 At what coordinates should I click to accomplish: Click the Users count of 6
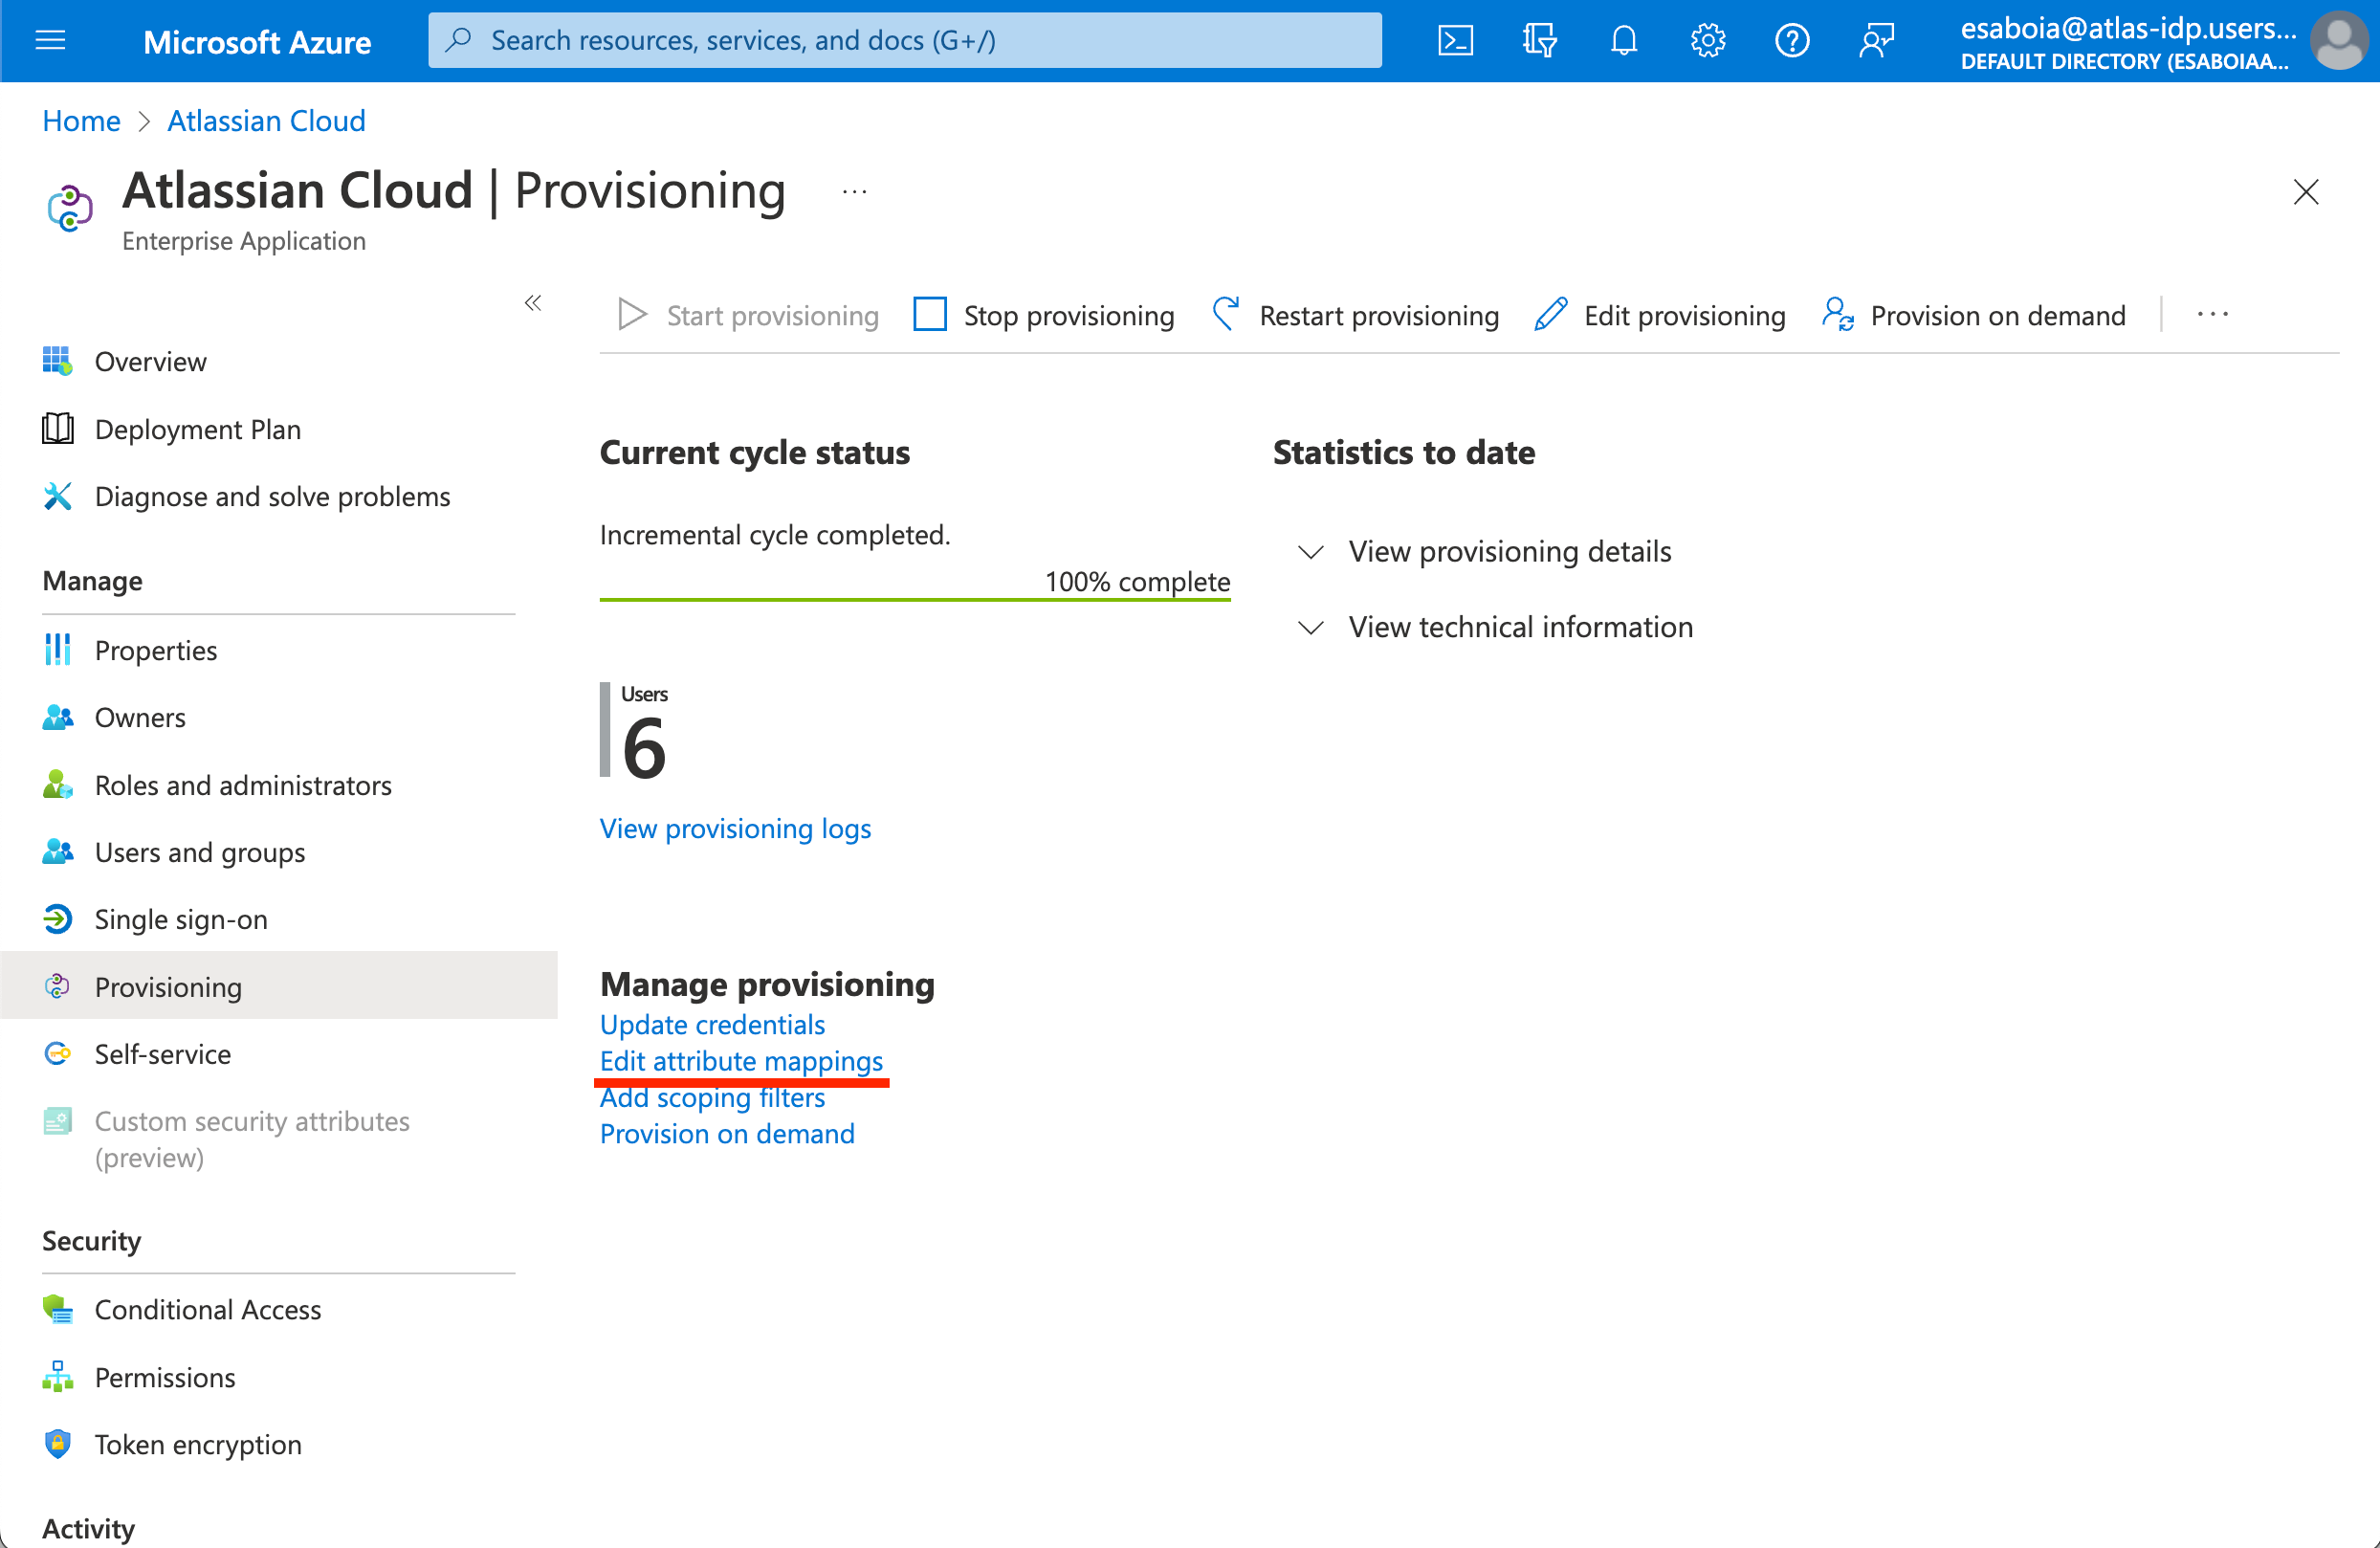(x=643, y=747)
